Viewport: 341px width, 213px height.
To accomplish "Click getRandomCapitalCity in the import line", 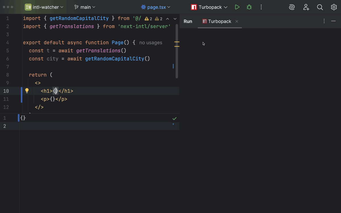I will [79, 18].
